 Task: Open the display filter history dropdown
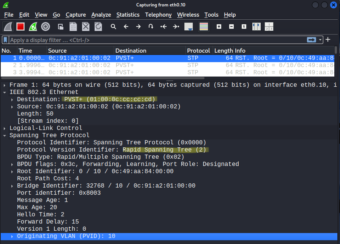[321, 40]
